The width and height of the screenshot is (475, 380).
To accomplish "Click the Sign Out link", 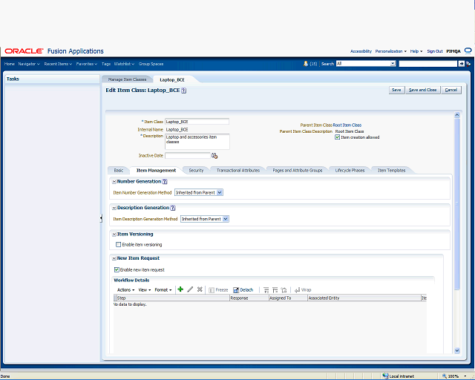I will 435,51.
